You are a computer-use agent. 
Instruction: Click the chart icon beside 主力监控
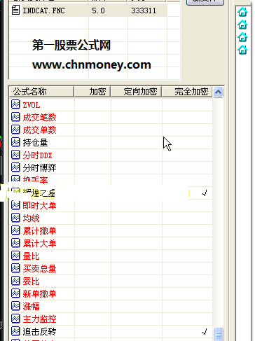15,319
